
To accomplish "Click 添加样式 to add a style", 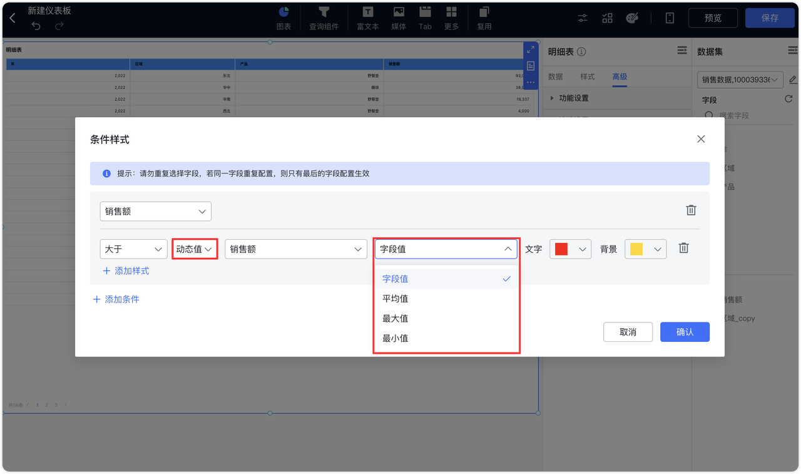I will (x=126, y=271).
